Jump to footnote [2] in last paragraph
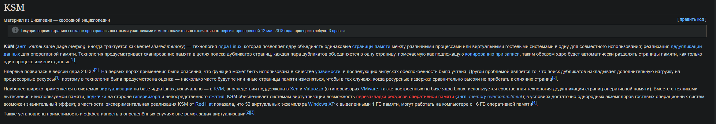This screenshot has width=716, height=124. [248, 112]
